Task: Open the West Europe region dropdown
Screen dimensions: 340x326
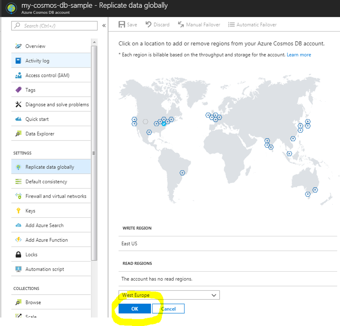Action: (x=169, y=295)
